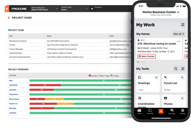This screenshot has height=128, width=191.
Task: Add Photos tool with plus button
Action: point(182,98)
